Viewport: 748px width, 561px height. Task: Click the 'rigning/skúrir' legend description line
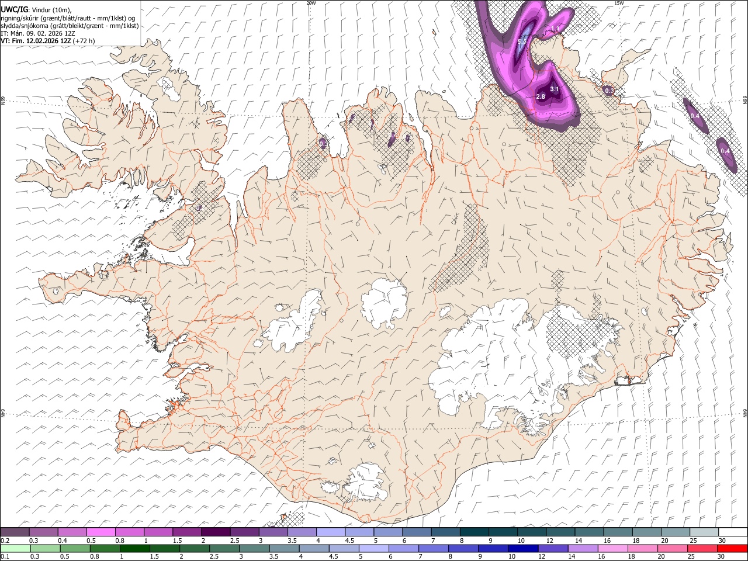coord(68,18)
